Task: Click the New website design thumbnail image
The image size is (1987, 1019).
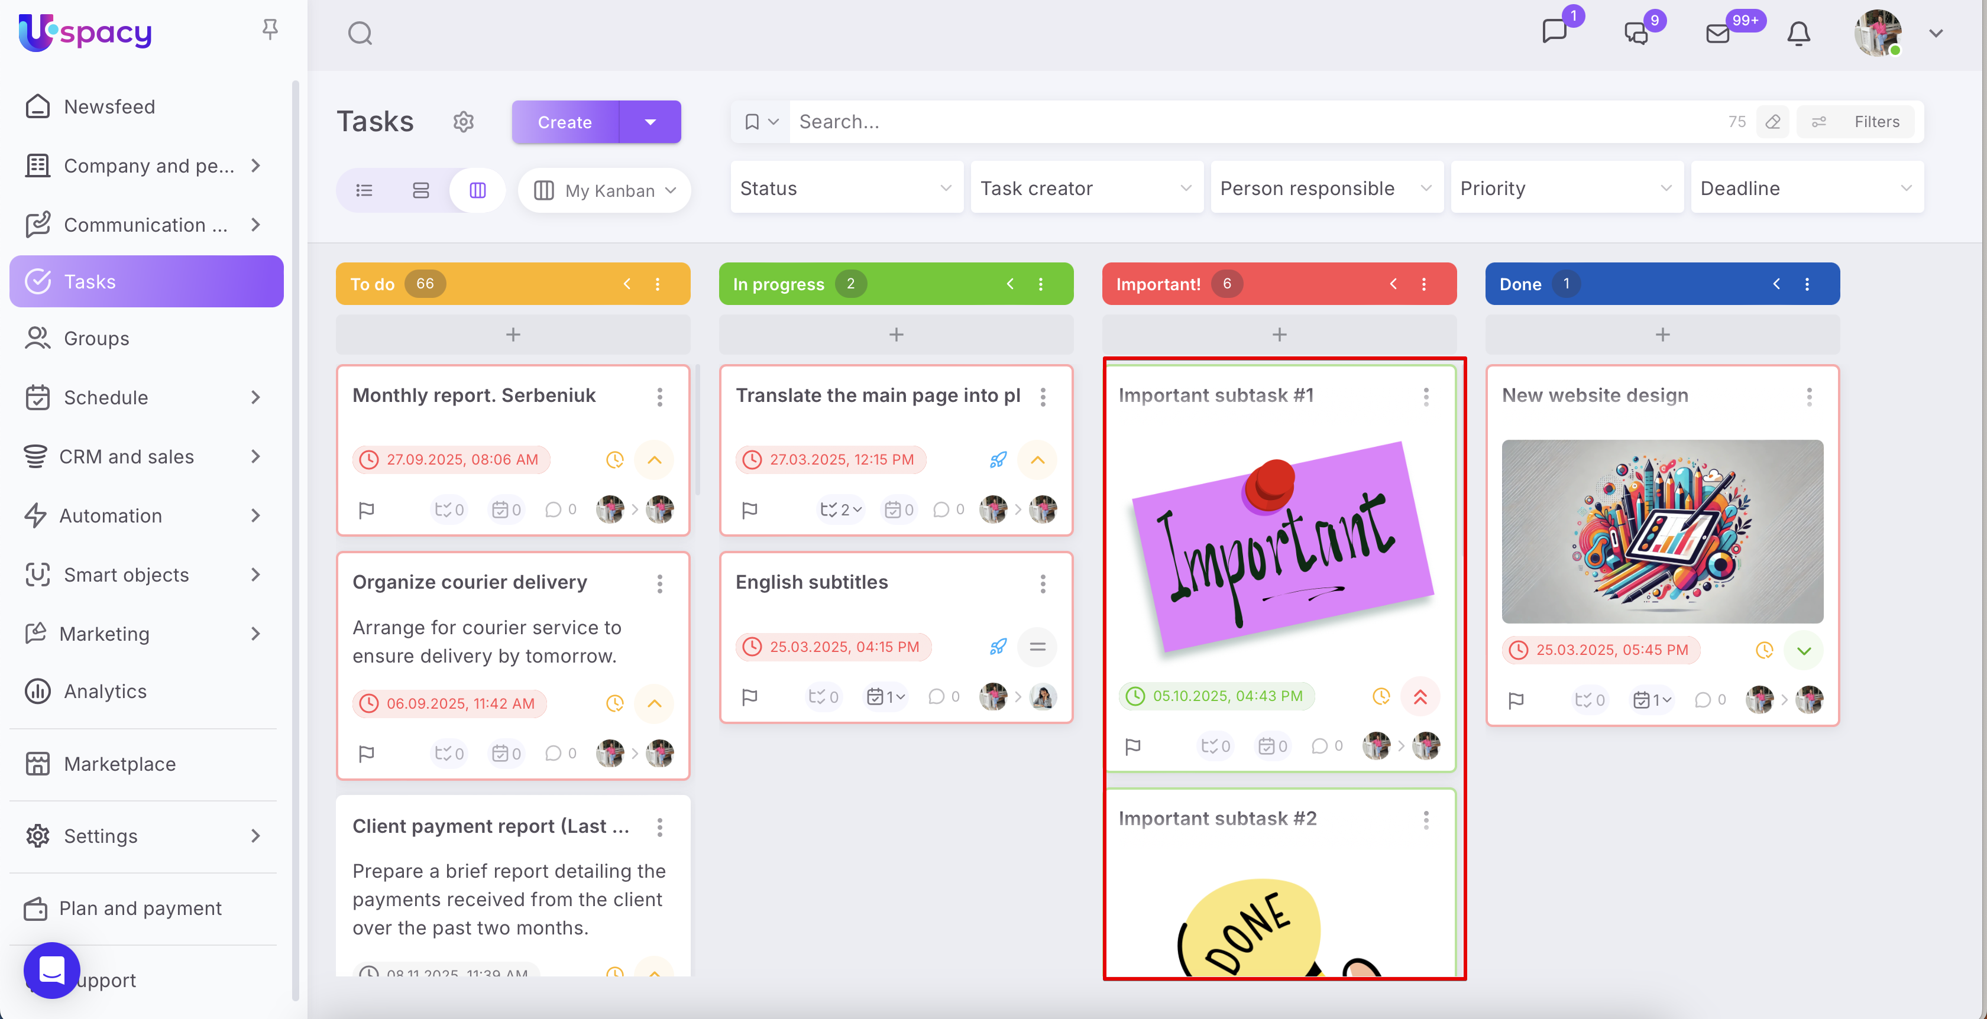Action: pos(1662,531)
